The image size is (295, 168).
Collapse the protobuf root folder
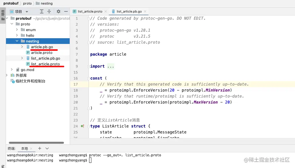click(7, 18)
